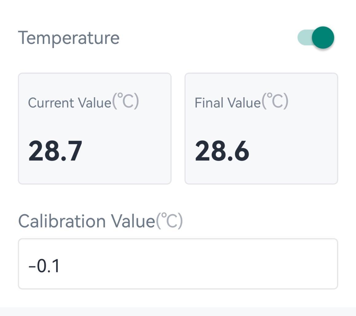Click the Calibration Value label
The height and width of the screenshot is (316, 356).
[x=86, y=221]
